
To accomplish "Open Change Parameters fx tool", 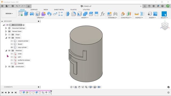I will tap(102, 14).
